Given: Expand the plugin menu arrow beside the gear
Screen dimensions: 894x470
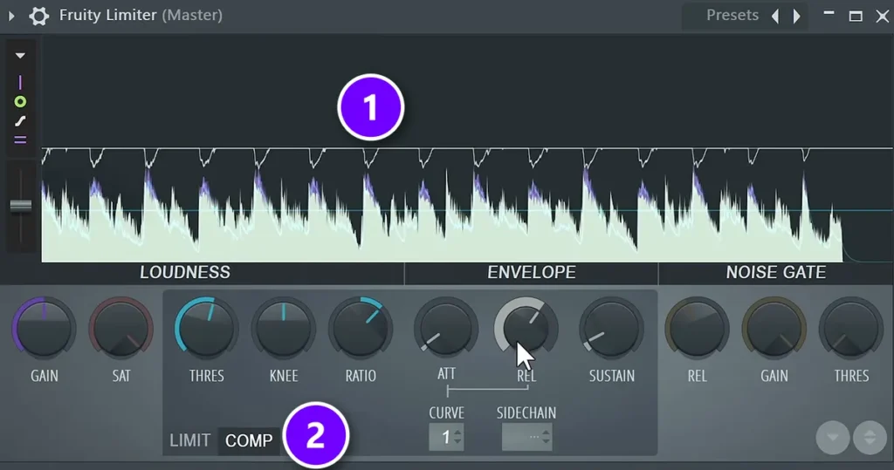Looking at the screenshot, I should tap(11, 16).
